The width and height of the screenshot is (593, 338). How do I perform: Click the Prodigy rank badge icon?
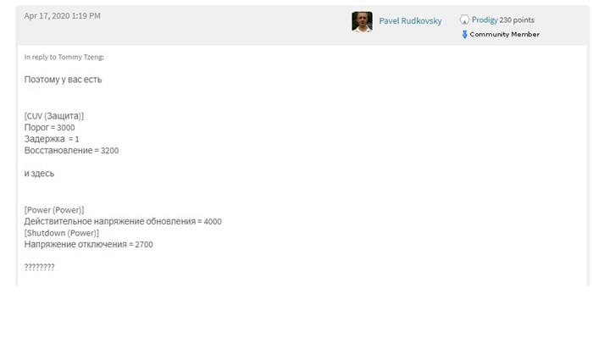coord(464,19)
